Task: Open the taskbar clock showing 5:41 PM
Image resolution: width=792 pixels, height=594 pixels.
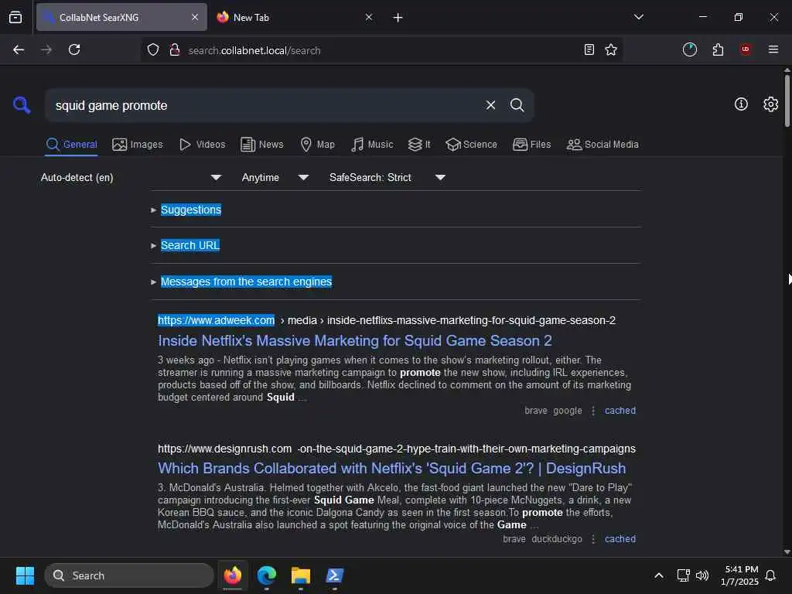Action: coord(739,575)
